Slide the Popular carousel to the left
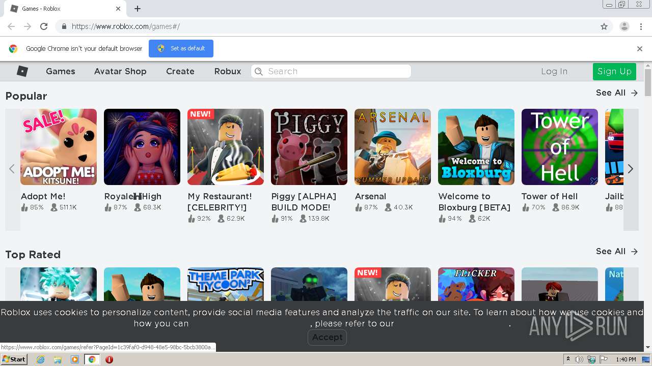The height and width of the screenshot is (366, 652). click(x=12, y=169)
